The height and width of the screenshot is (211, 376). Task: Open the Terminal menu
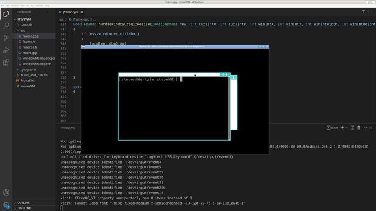(39, 6)
